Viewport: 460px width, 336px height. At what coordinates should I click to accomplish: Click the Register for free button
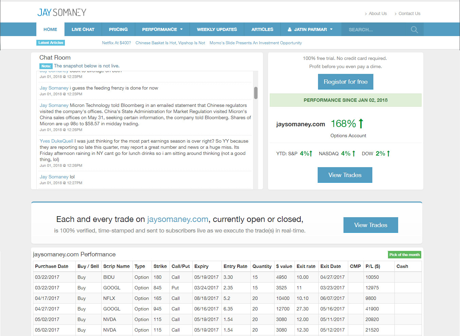coord(346,82)
